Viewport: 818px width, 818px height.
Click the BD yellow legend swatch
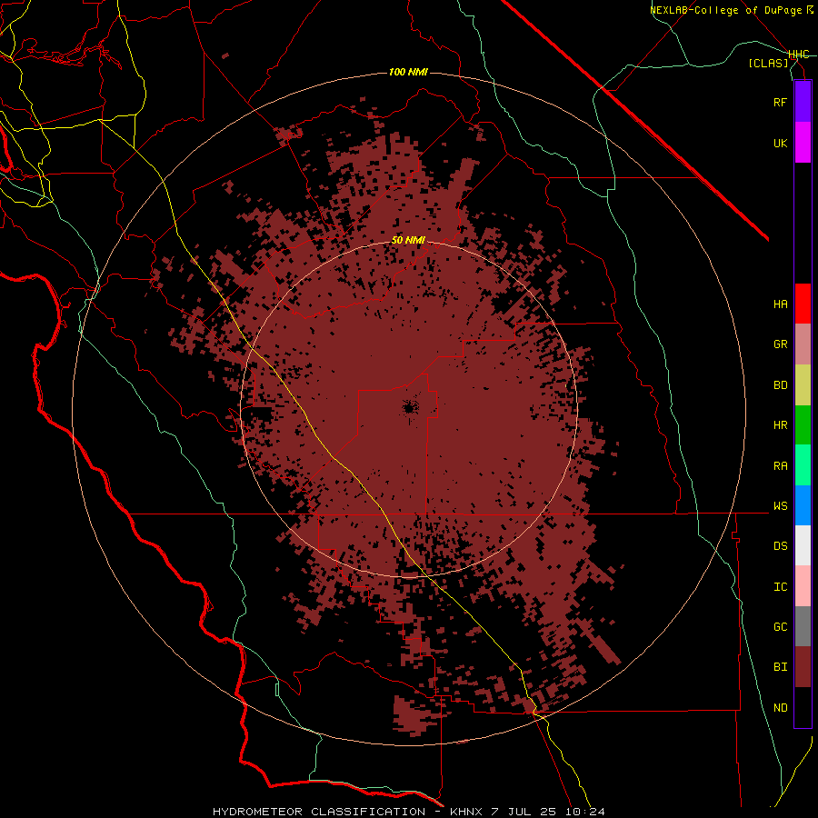[803, 385]
